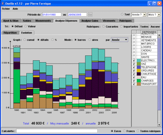Image resolution: width=163 pixels, height=135 pixels.
Task: Click the Aucune button
Action: (x=155, y=27)
